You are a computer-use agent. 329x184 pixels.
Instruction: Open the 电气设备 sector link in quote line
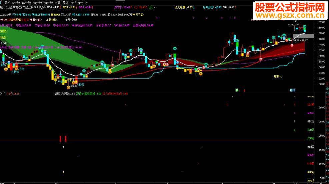click(138, 15)
